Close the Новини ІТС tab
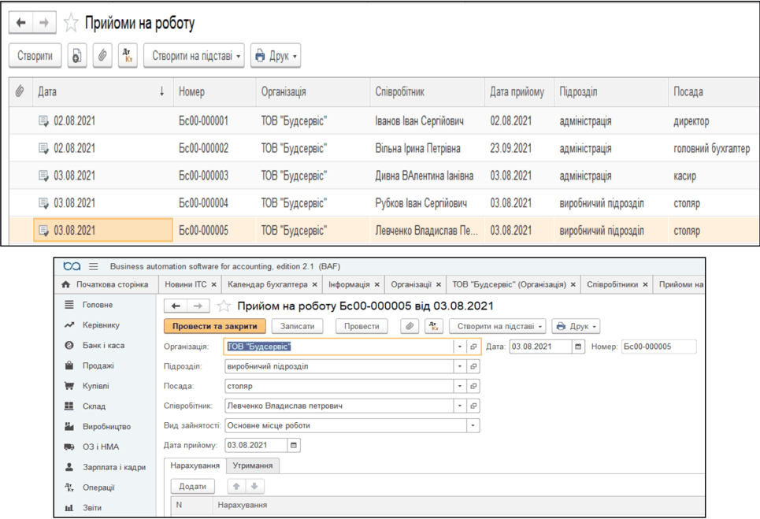760x519 pixels. [x=213, y=284]
